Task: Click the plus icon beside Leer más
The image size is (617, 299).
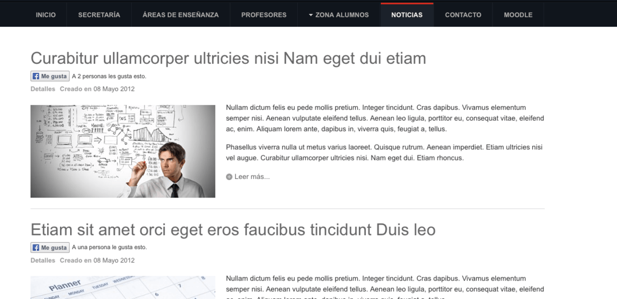Action: point(229,177)
